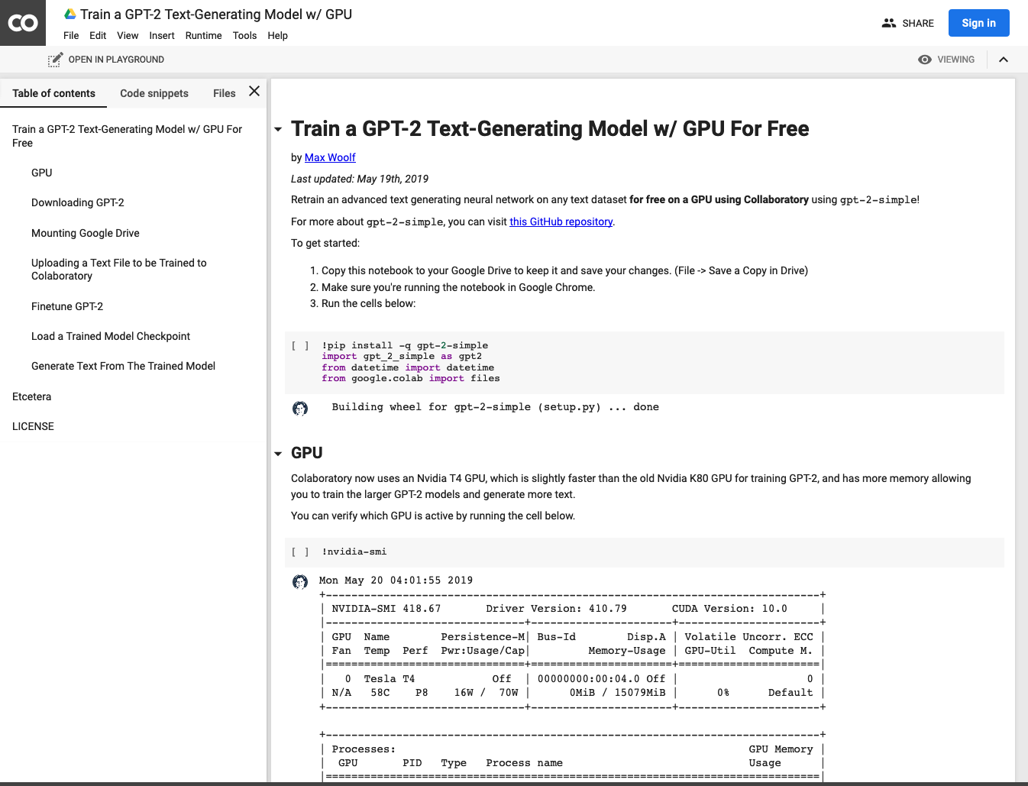Image resolution: width=1028 pixels, height=786 pixels.
Task: Click OPEN IN PLAYGROUND text button
Action: [x=116, y=60]
